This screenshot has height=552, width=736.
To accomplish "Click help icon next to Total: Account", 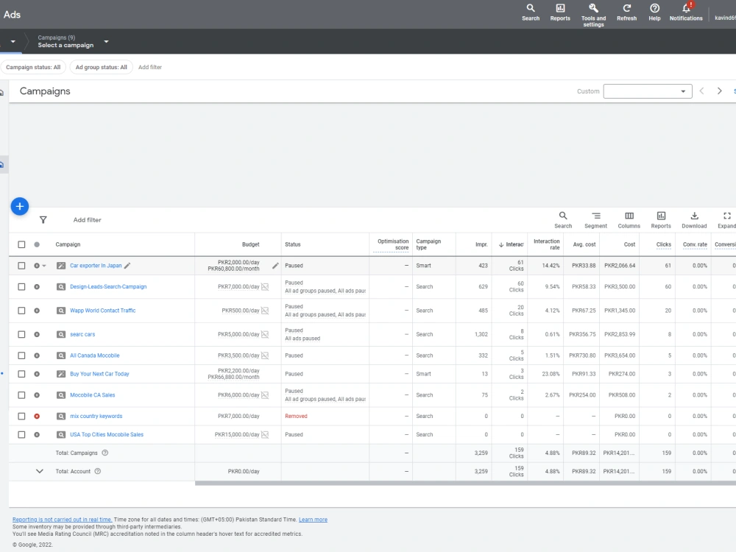I will tap(98, 471).
